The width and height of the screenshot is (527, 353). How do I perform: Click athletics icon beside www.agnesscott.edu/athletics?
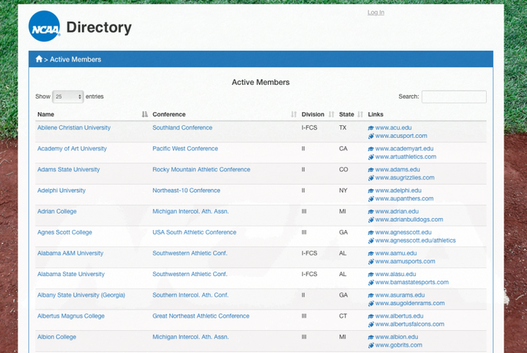point(370,240)
